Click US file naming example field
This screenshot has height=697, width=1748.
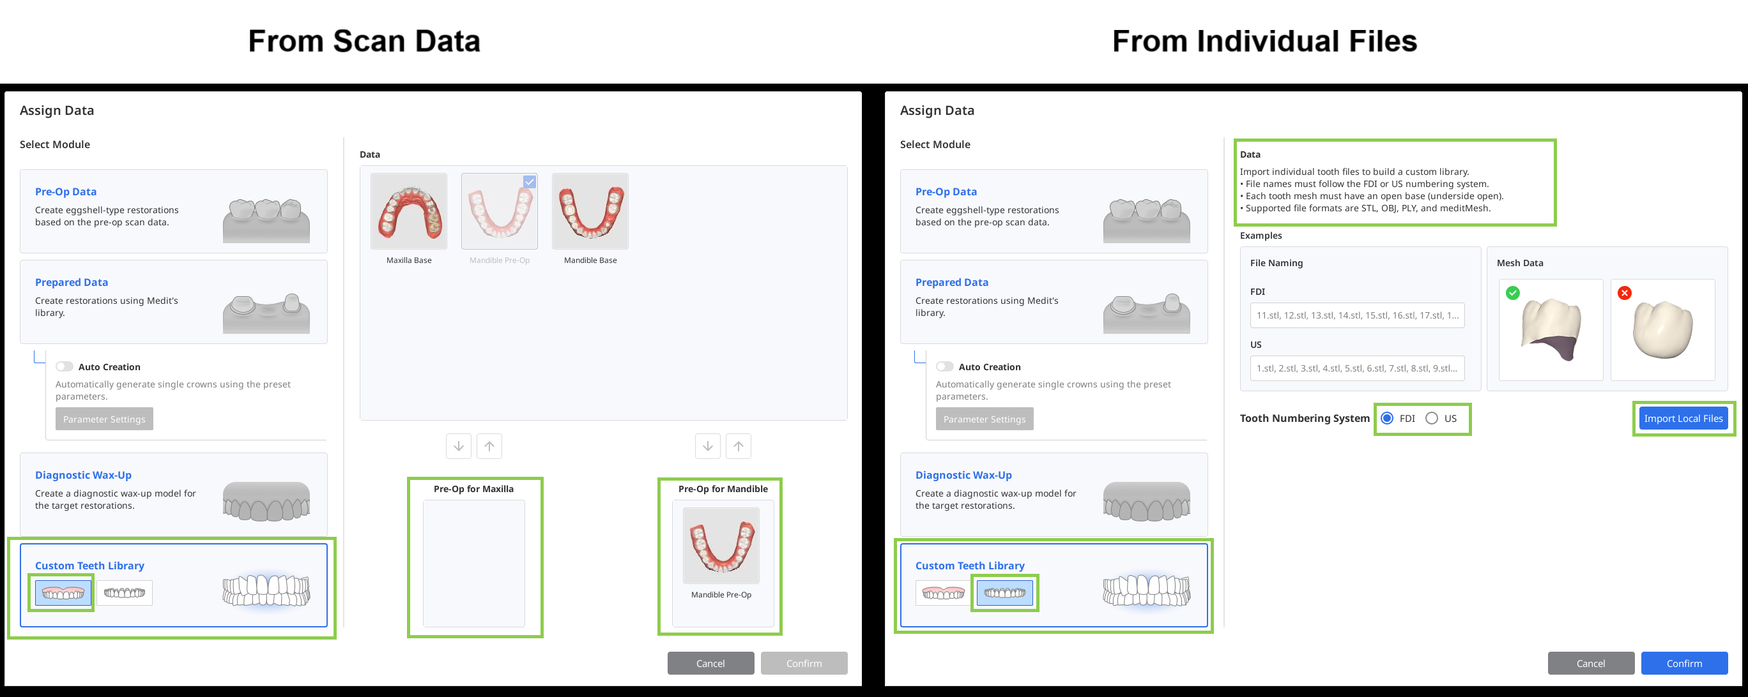pyautogui.click(x=1357, y=368)
